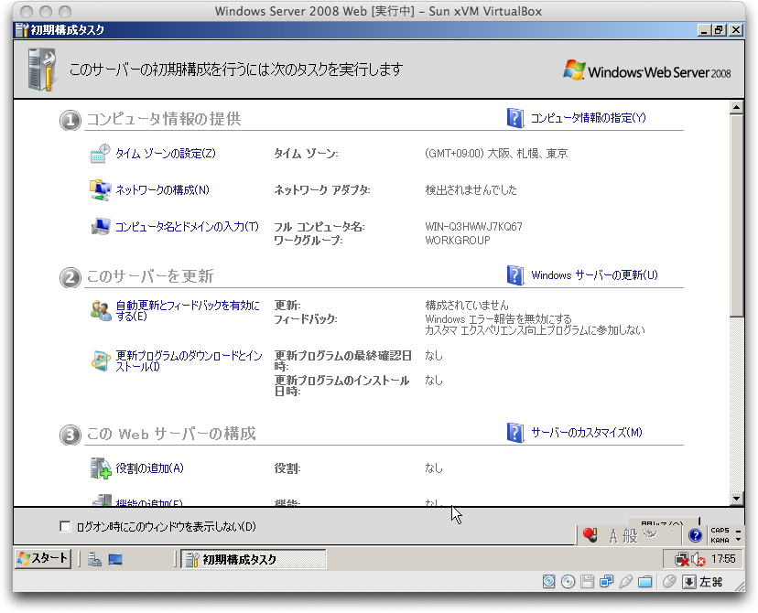Viewport: 758px width, 613px height.
Task: Click section heading この Web サーバーの構成
Action: click(171, 434)
